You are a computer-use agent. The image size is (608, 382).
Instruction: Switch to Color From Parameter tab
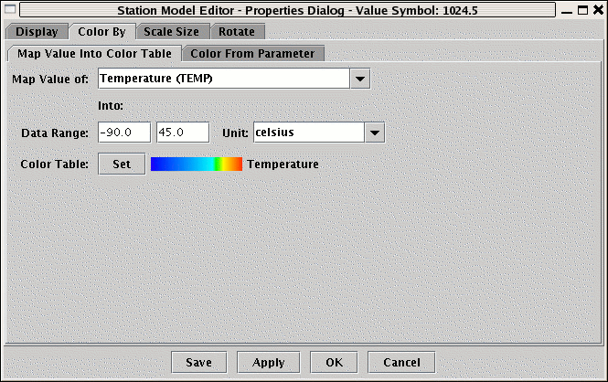pyautogui.click(x=252, y=53)
